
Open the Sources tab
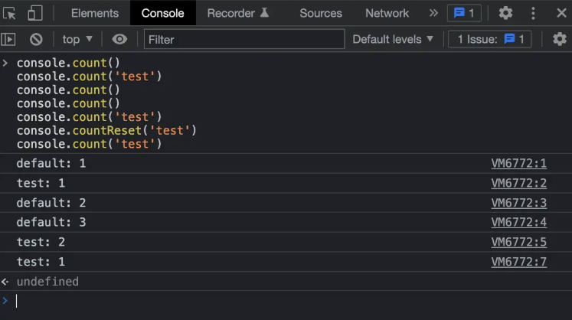point(321,13)
